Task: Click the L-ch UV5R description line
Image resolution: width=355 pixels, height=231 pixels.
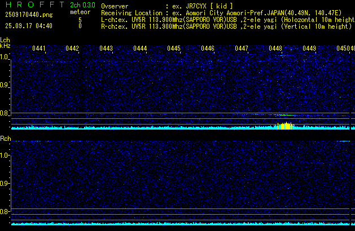Action: point(228,20)
